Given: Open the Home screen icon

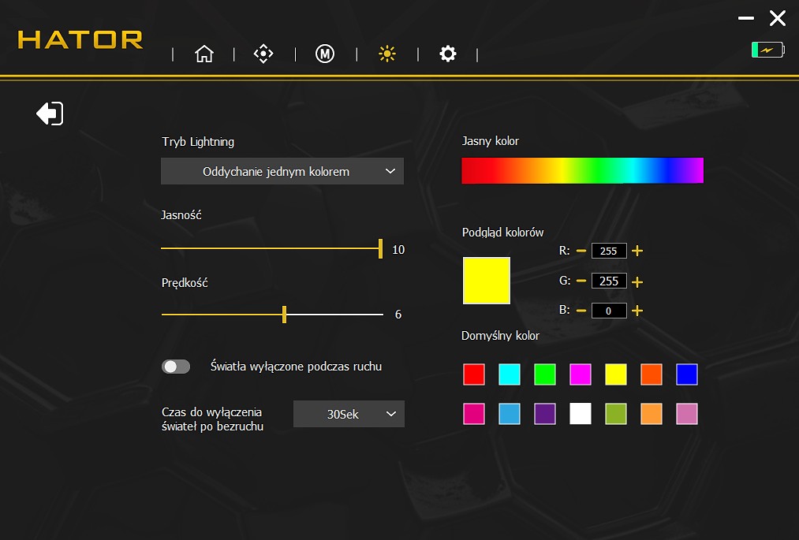Looking at the screenshot, I should pos(204,54).
